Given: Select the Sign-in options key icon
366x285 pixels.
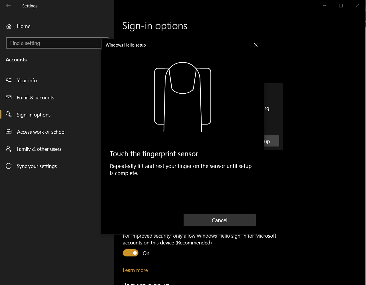Looking at the screenshot, I should pyautogui.click(x=9, y=115).
